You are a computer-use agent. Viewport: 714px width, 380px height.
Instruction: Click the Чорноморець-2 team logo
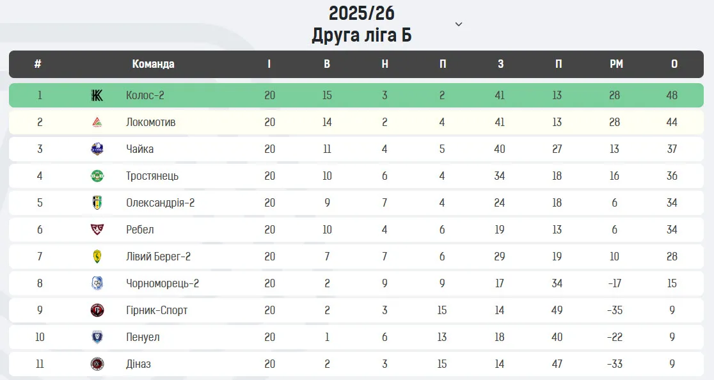pyautogui.click(x=97, y=283)
